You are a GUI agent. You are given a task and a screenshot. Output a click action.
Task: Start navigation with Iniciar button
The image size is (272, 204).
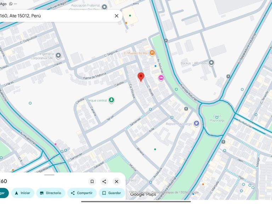click(x=23, y=193)
